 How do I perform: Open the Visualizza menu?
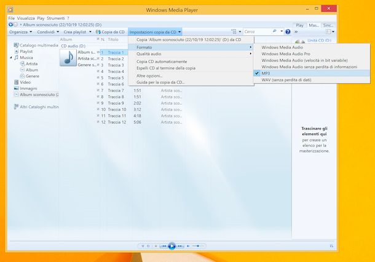coord(26,18)
